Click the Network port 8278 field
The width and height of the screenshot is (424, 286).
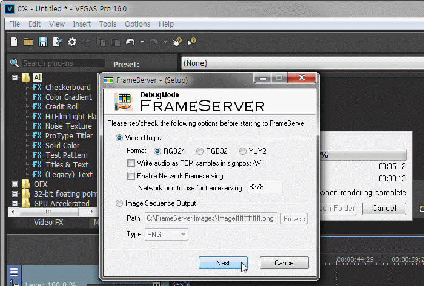265,187
